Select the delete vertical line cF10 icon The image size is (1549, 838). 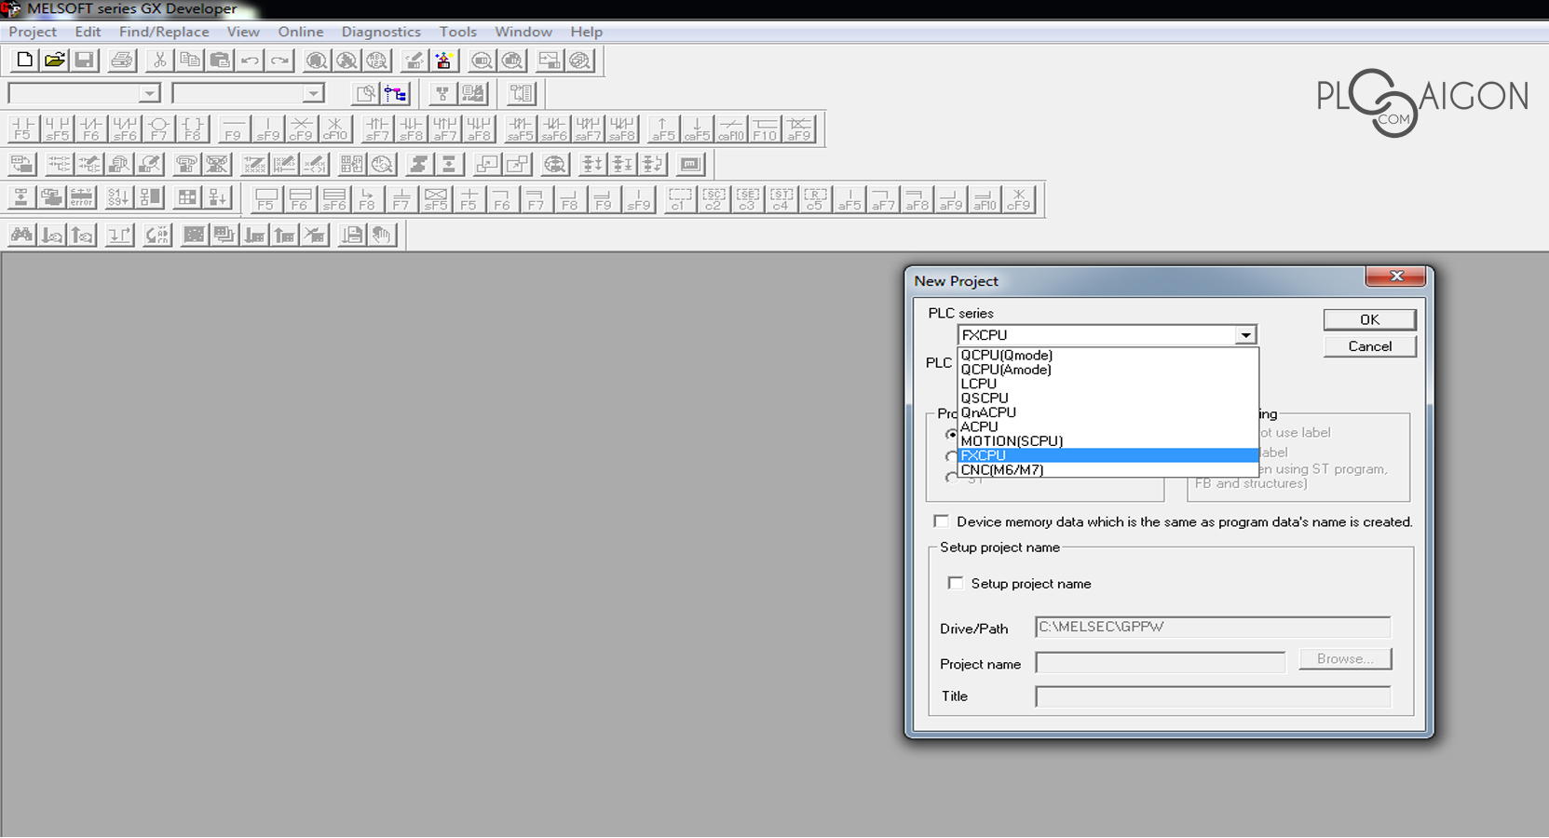pyautogui.click(x=335, y=128)
